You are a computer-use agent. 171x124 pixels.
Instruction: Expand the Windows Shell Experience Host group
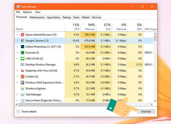[17, 82]
